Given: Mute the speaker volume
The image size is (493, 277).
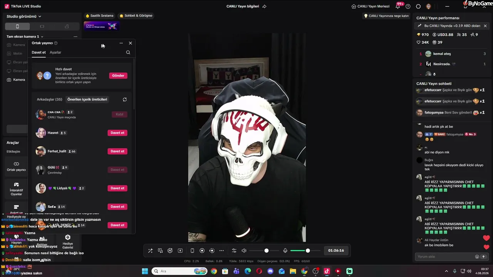Looking at the screenshot, I should (244, 250).
